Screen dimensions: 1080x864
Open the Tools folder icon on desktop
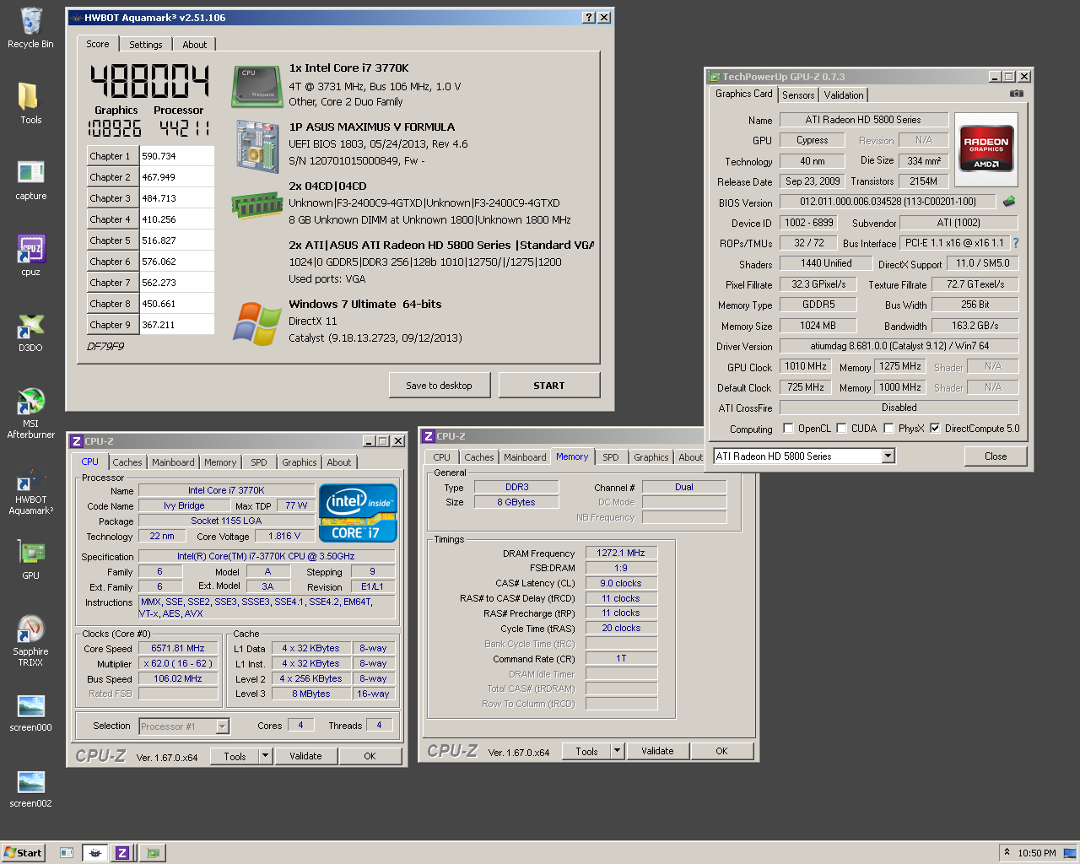pyautogui.click(x=30, y=103)
